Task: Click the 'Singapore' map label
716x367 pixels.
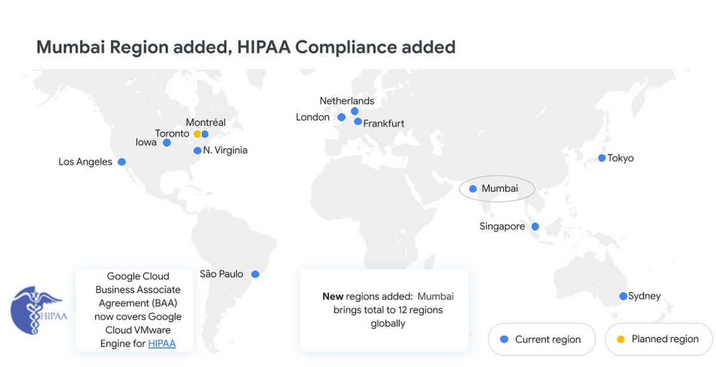Action: [x=502, y=226]
